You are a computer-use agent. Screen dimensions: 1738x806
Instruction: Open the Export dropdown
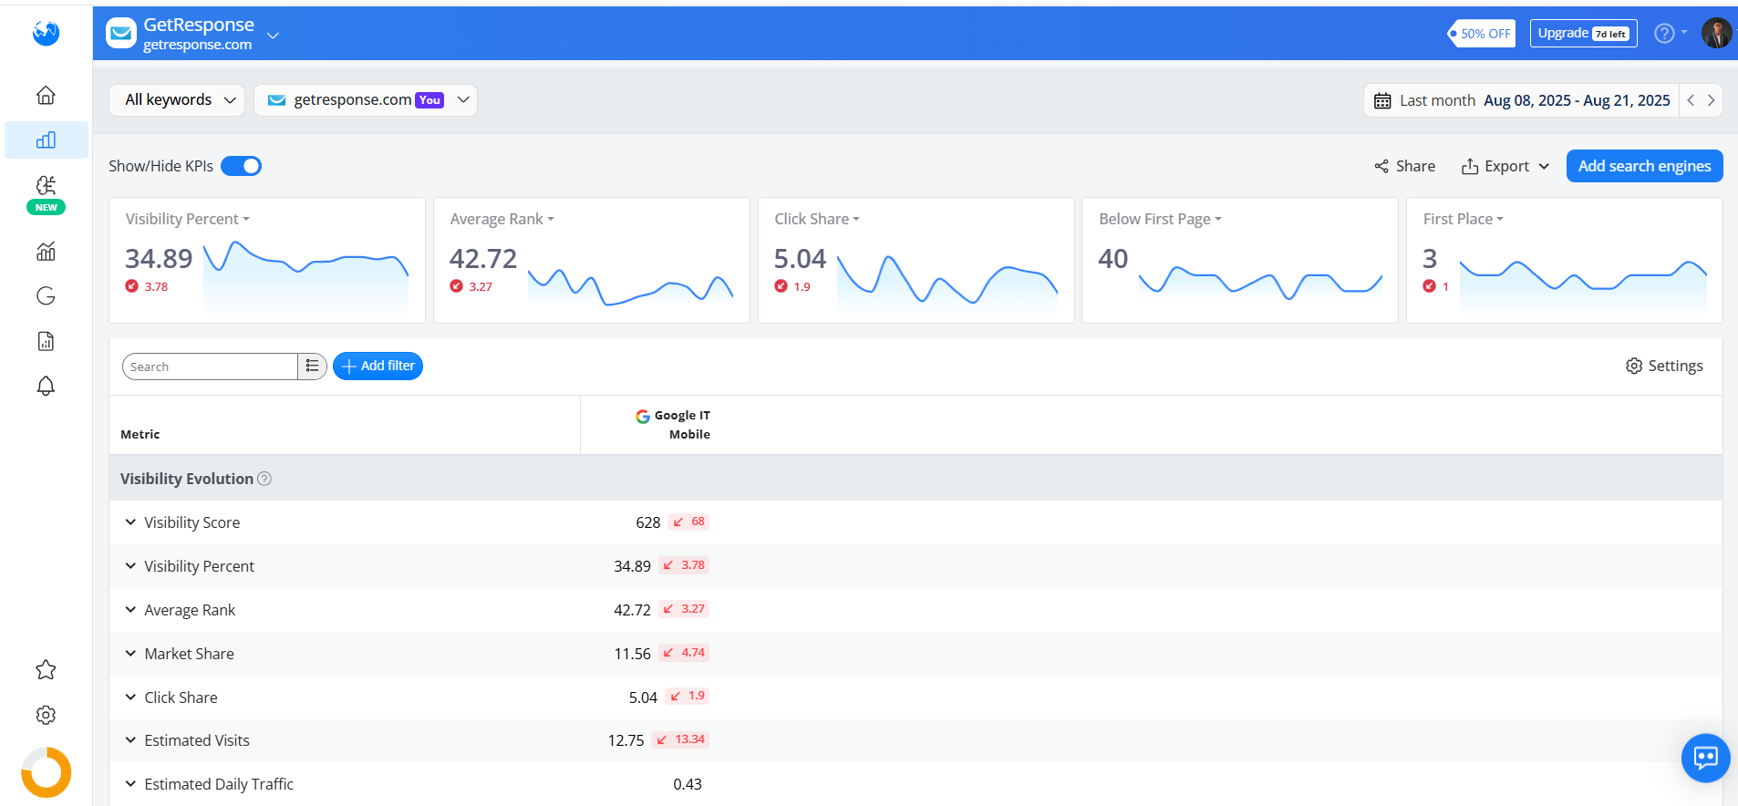point(1505,166)
